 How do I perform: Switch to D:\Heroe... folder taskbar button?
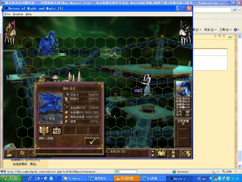(x=75, y=179)
